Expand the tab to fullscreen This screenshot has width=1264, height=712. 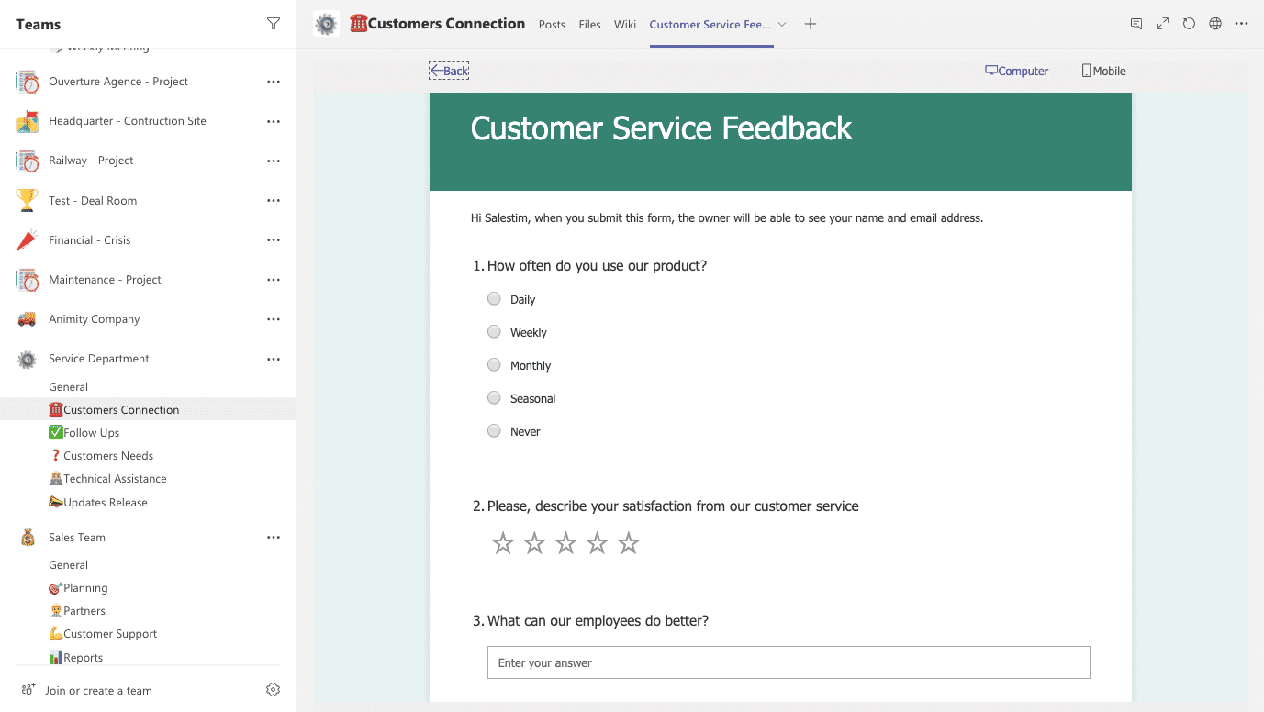tap(1162, 24)
